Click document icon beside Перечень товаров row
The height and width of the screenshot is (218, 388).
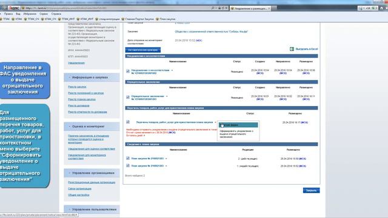(x=128, y=122)
